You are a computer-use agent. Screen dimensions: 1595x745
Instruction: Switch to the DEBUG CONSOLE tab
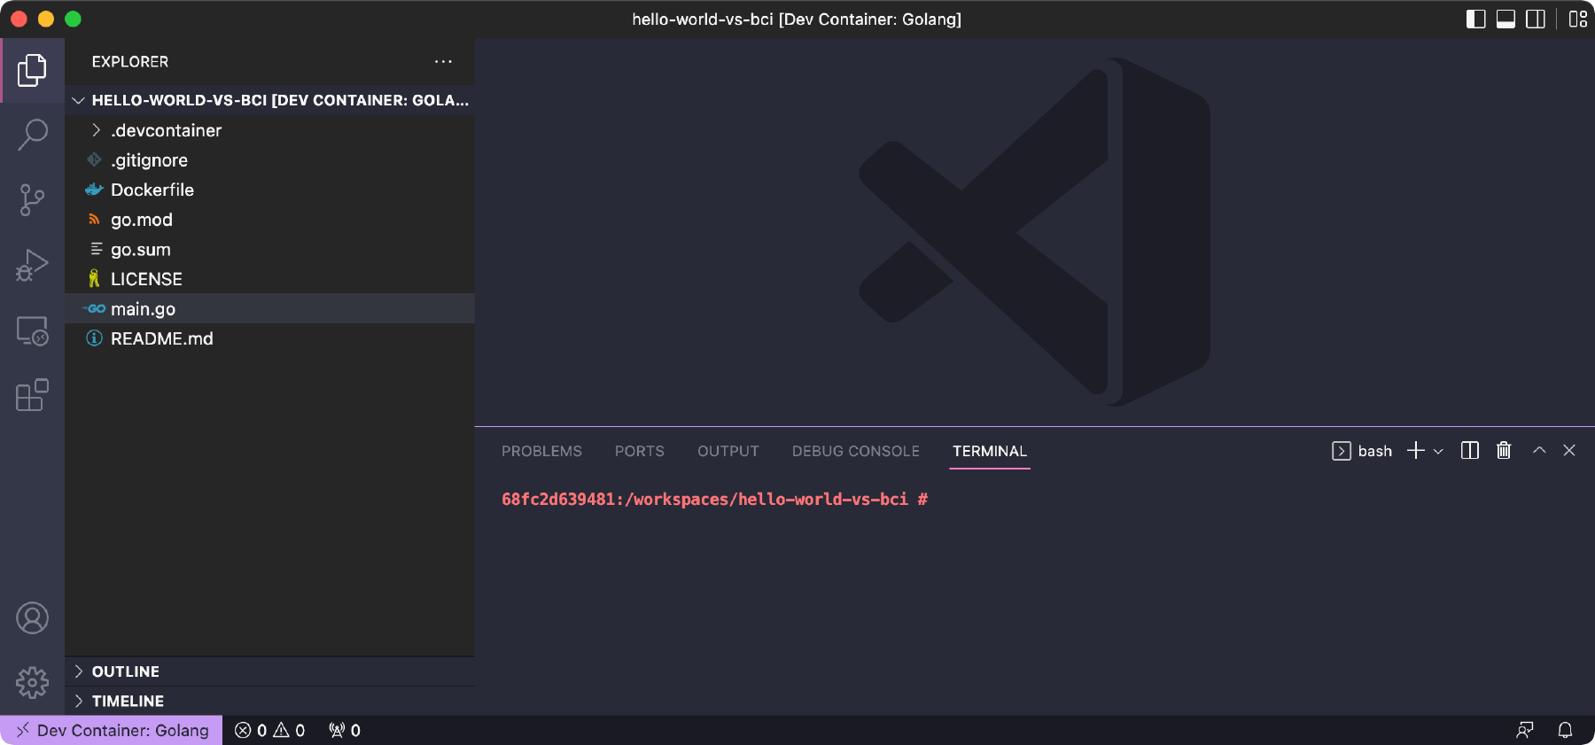[855, 451]
